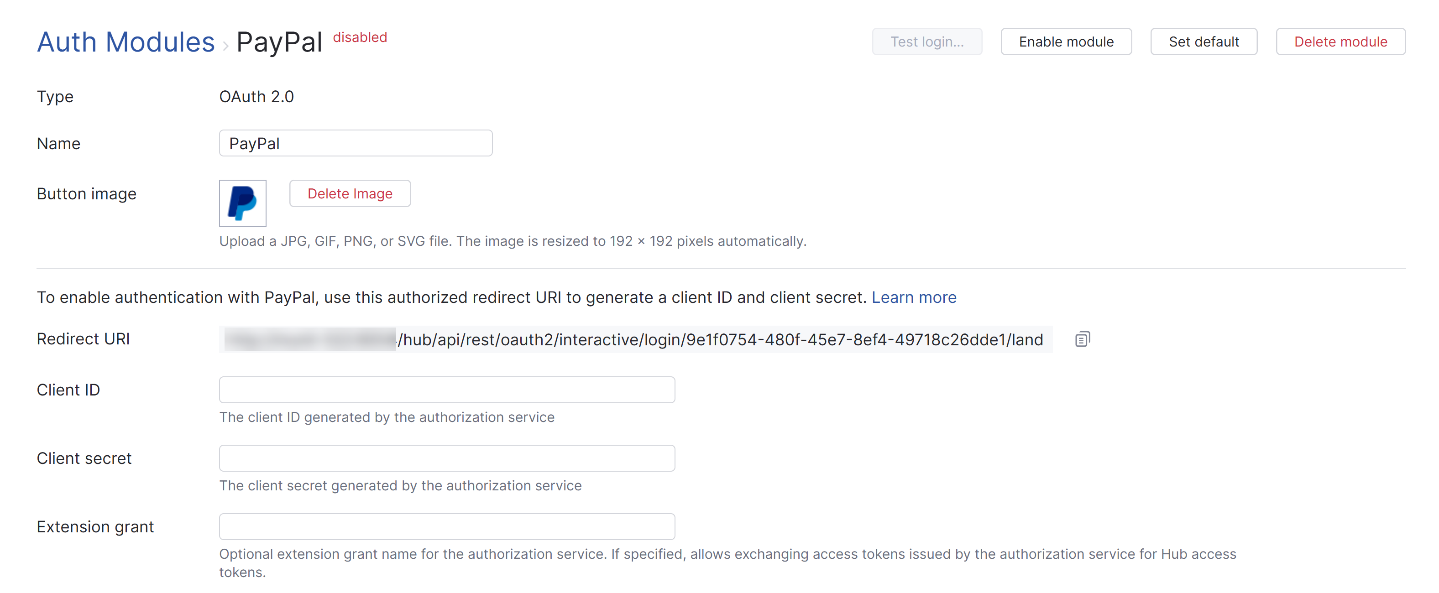
Task: Click the Test login button
Action: (927, 42)
